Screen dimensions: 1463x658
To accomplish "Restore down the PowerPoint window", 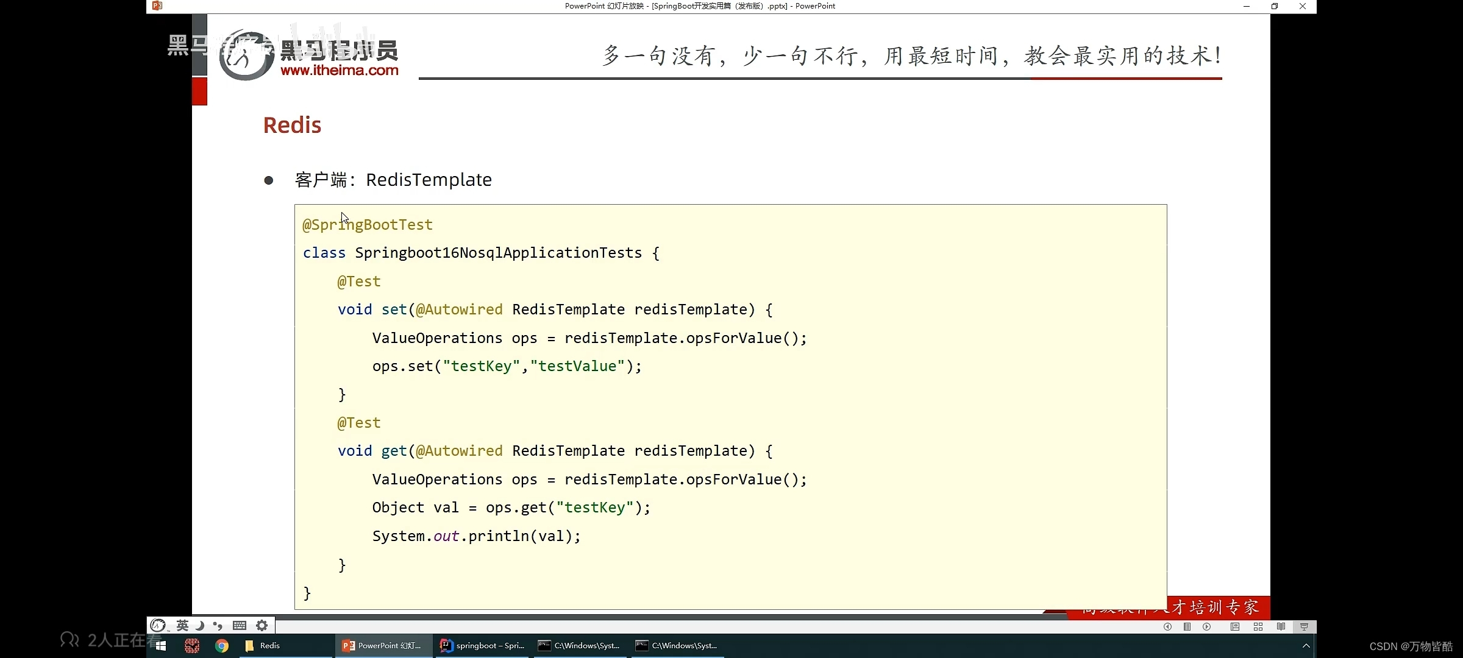I will 1275,6.
